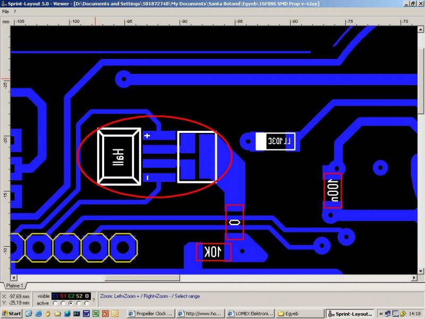
Task: Launch the yellow clock quick launch icon
Action: click(x=115, y=314)
